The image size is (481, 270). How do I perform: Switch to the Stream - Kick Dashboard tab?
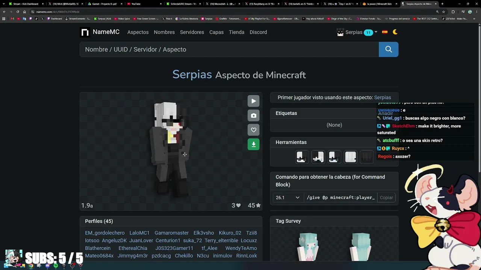pos(26,4)
